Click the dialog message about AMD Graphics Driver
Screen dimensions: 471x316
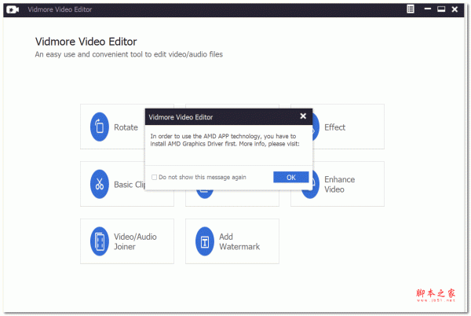click(225, 140)
